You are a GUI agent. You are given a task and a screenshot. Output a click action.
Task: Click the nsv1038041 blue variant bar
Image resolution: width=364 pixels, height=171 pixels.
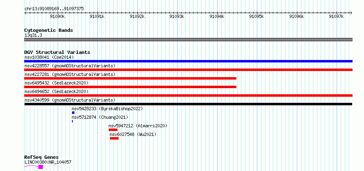188,61
